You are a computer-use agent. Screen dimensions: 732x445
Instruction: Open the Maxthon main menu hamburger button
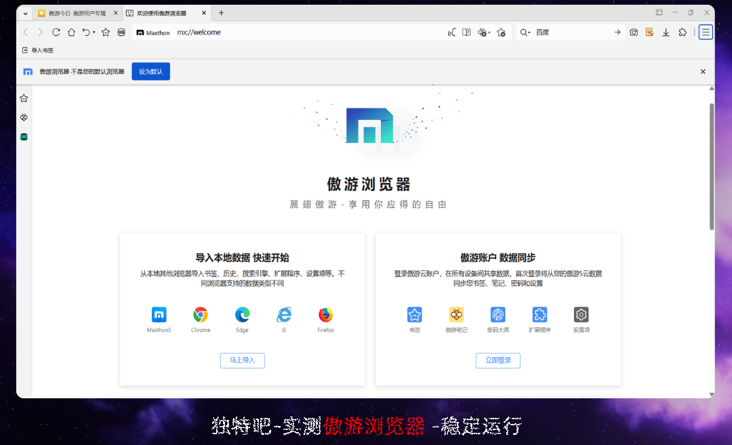pyautogui.click(x=706, y=32)
